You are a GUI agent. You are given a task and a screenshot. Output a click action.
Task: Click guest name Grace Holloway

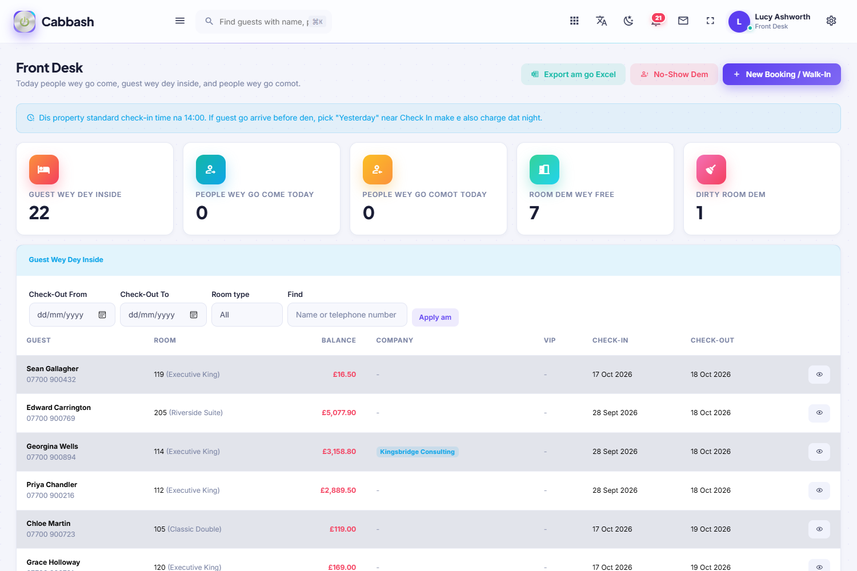tap(53, 562)
